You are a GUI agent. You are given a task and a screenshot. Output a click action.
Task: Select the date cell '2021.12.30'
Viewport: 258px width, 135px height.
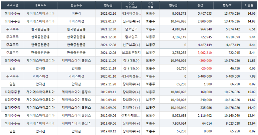108,29
